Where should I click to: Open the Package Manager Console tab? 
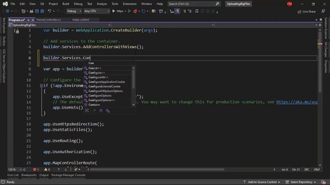click(x=68, y=175)
